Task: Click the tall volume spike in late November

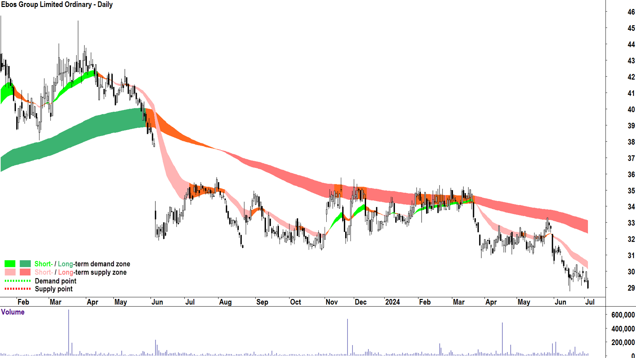Action: (347, 337)
